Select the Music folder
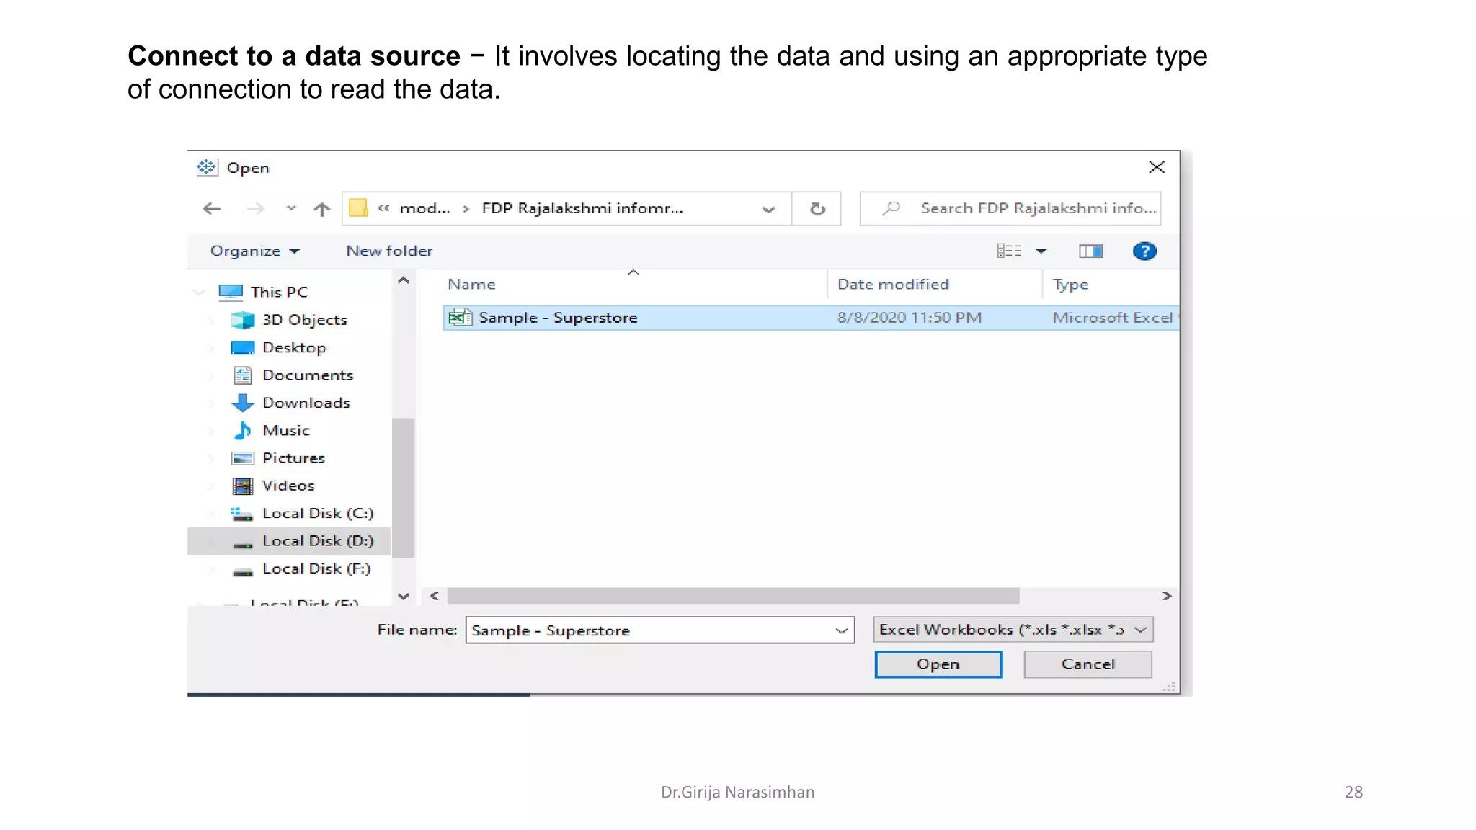The image size is (1476, 830). 286,431
